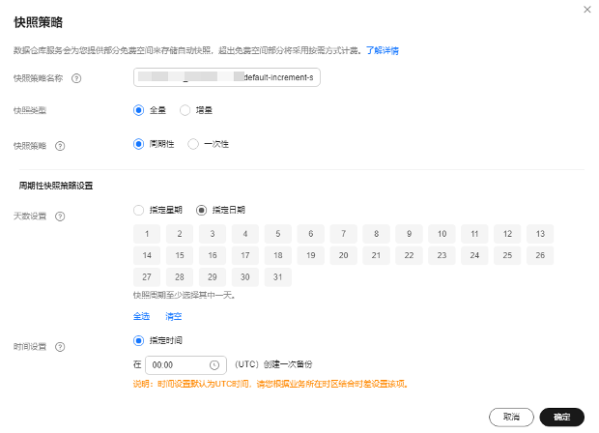Toggle day 15 in date grid

pos(180,256)
